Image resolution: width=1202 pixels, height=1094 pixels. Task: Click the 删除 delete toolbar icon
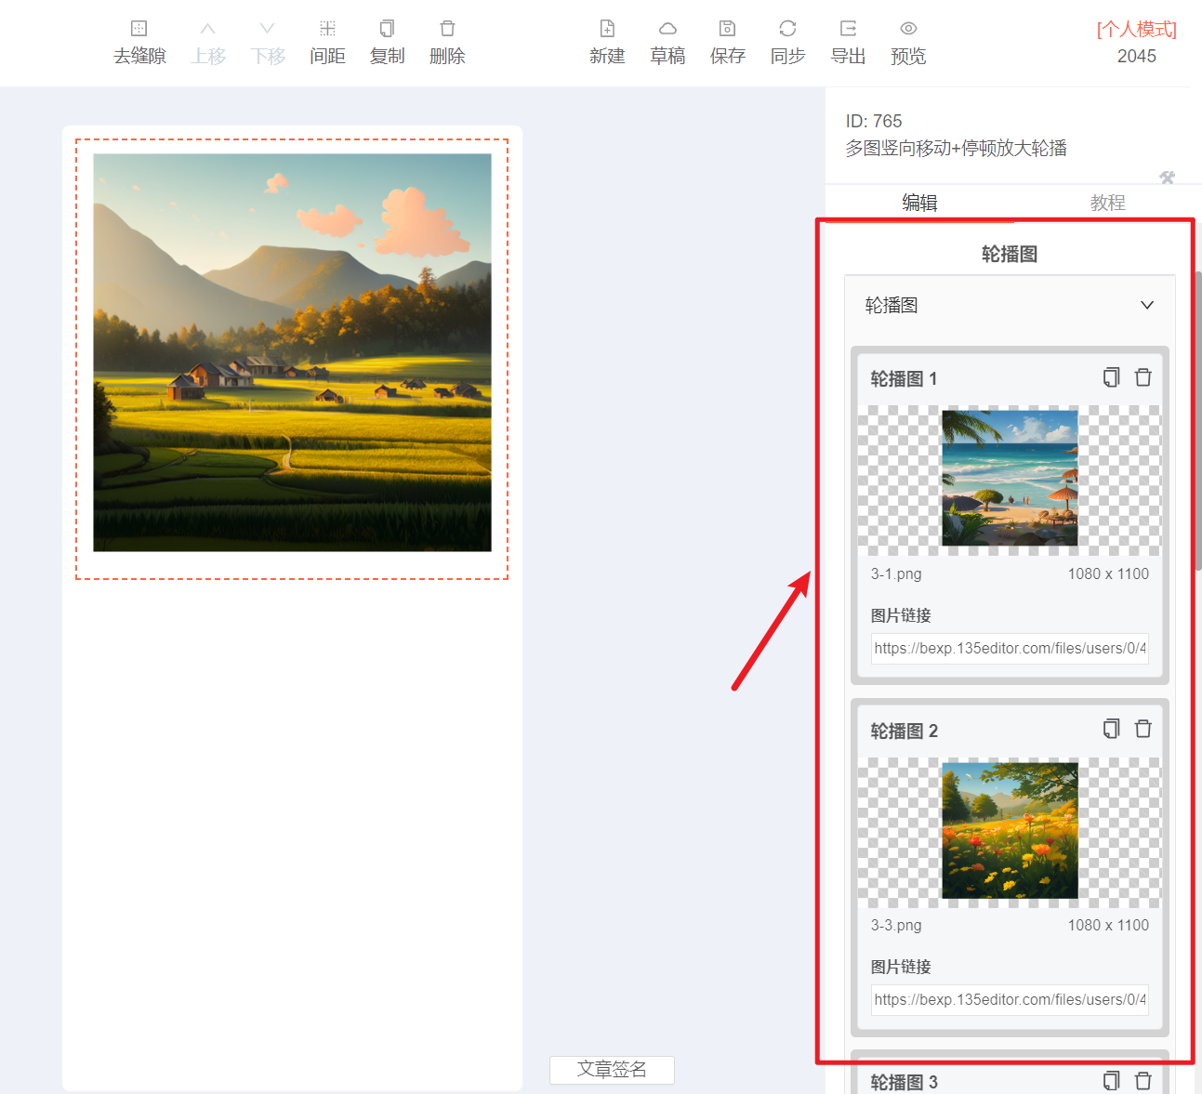[447, 29]
